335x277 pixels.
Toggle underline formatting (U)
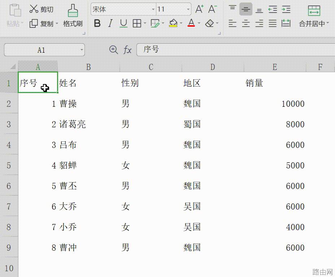[x=123, y=23]
